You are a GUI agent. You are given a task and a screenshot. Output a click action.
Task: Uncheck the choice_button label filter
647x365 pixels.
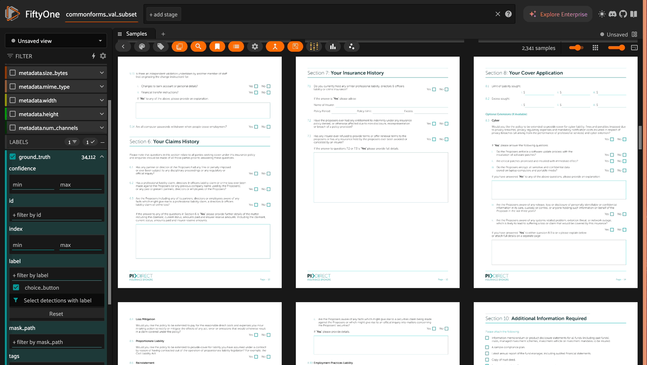coord(16,287)
